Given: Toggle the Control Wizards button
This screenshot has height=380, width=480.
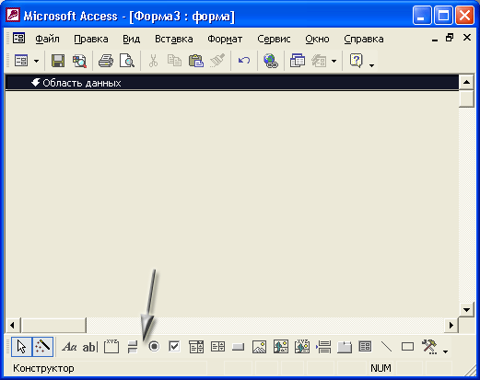Looking at the screenshot, I should point(42,347).
